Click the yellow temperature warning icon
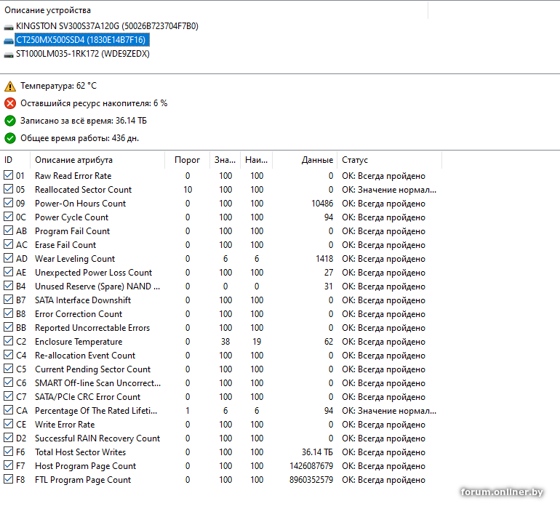Image resolution: width=560 pixels, height=509 pixels. pos(9,86)
